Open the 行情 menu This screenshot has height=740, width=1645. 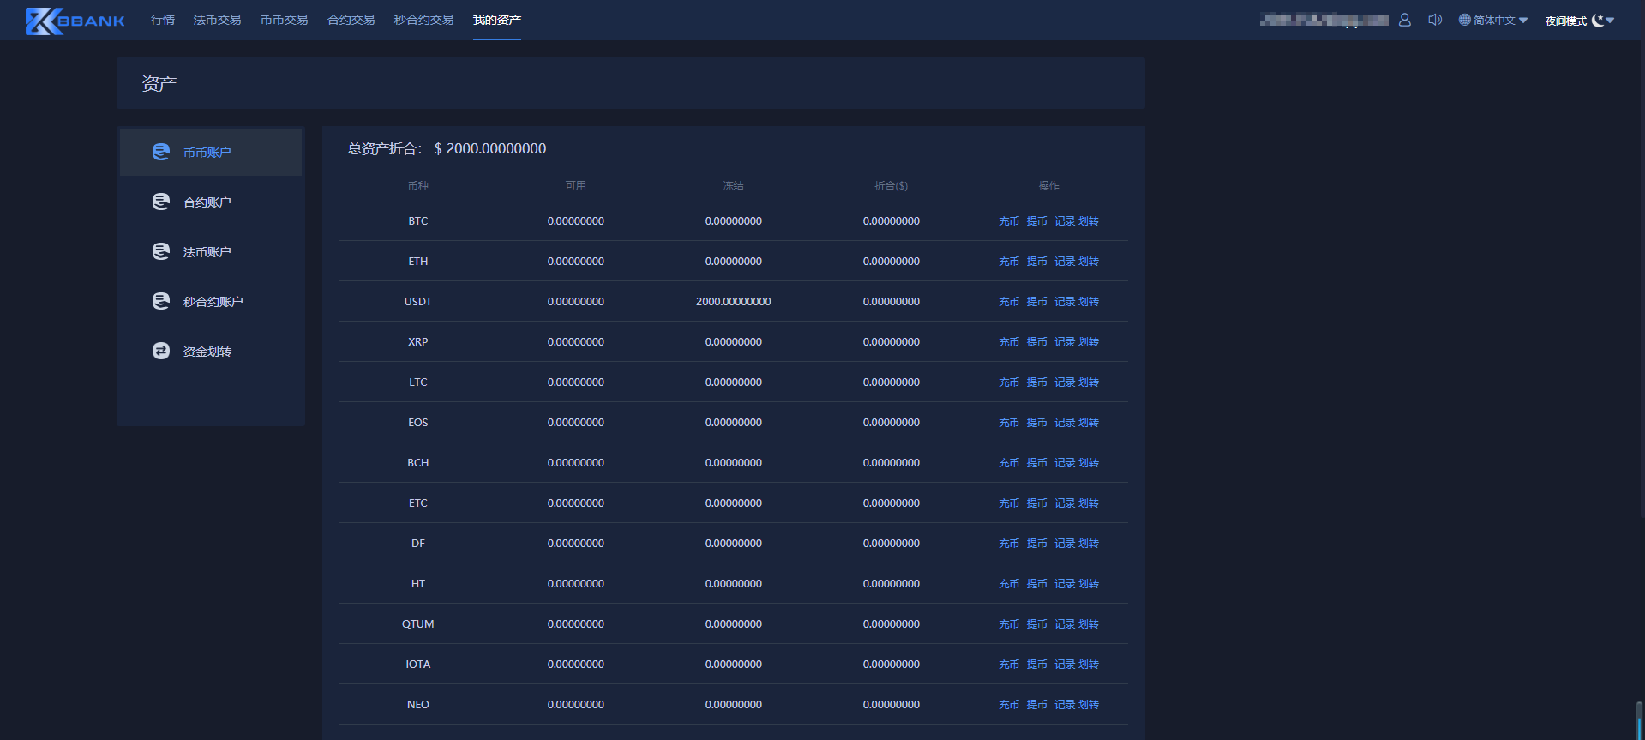coord(163,20)
